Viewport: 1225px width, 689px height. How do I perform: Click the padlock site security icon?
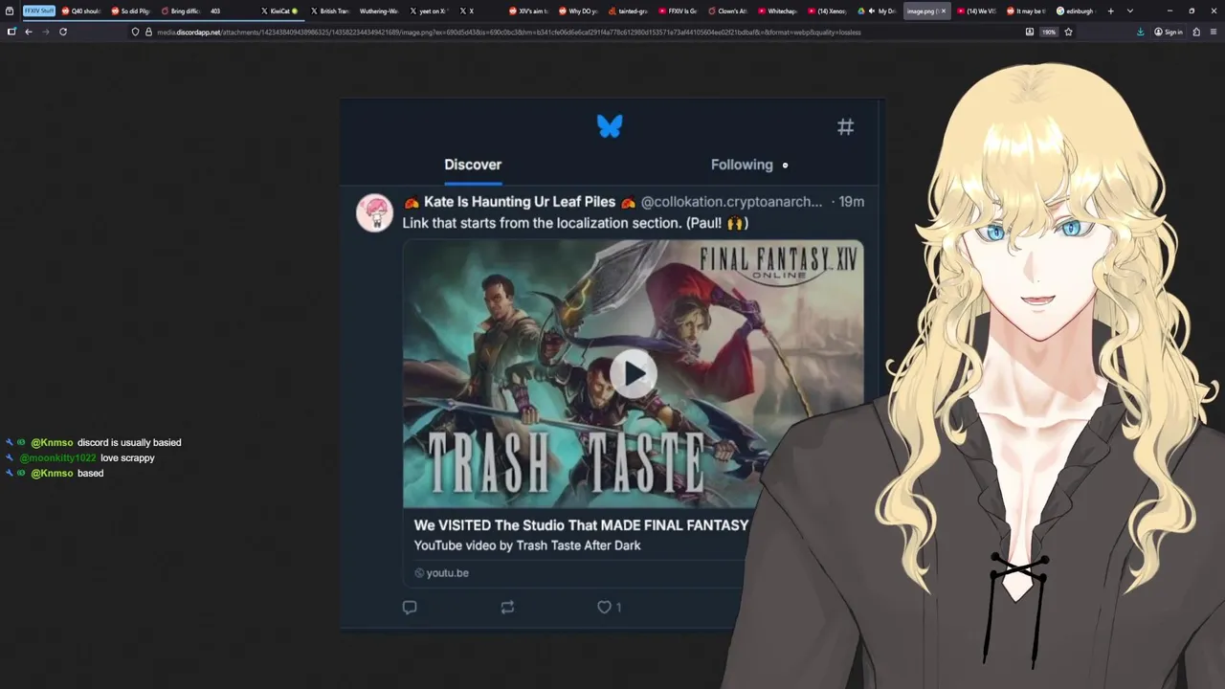pos(148,32)
